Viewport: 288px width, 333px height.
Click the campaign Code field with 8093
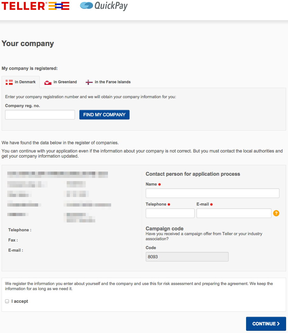click(187, 257)
